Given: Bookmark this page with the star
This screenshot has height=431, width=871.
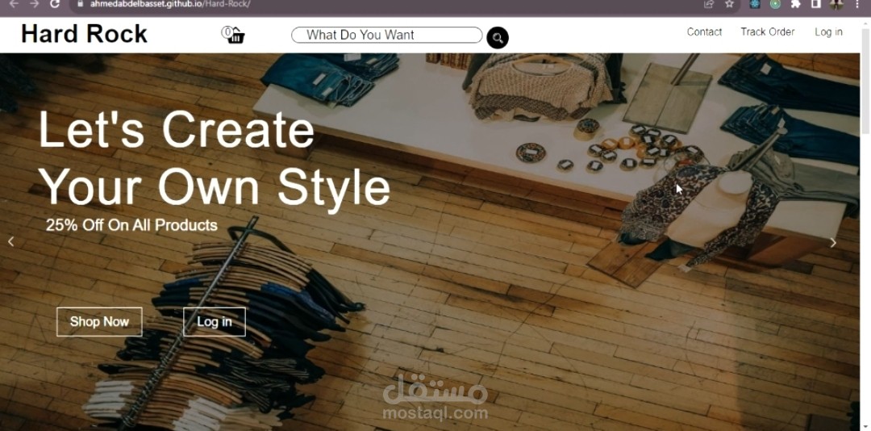Looking at the screenshot, I should (729, 4).
